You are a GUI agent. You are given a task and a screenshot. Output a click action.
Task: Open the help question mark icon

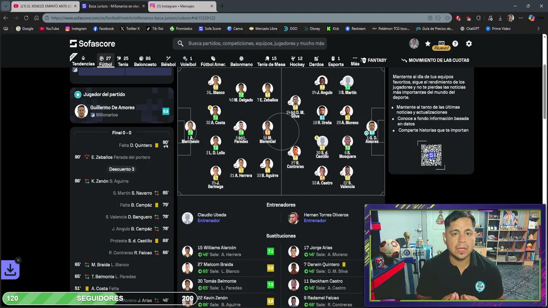pyautogui.click(x=455, y=44)
